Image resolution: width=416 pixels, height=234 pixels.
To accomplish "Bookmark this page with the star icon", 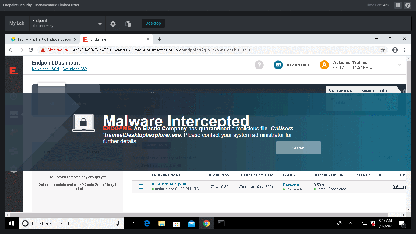I will 383,50.
